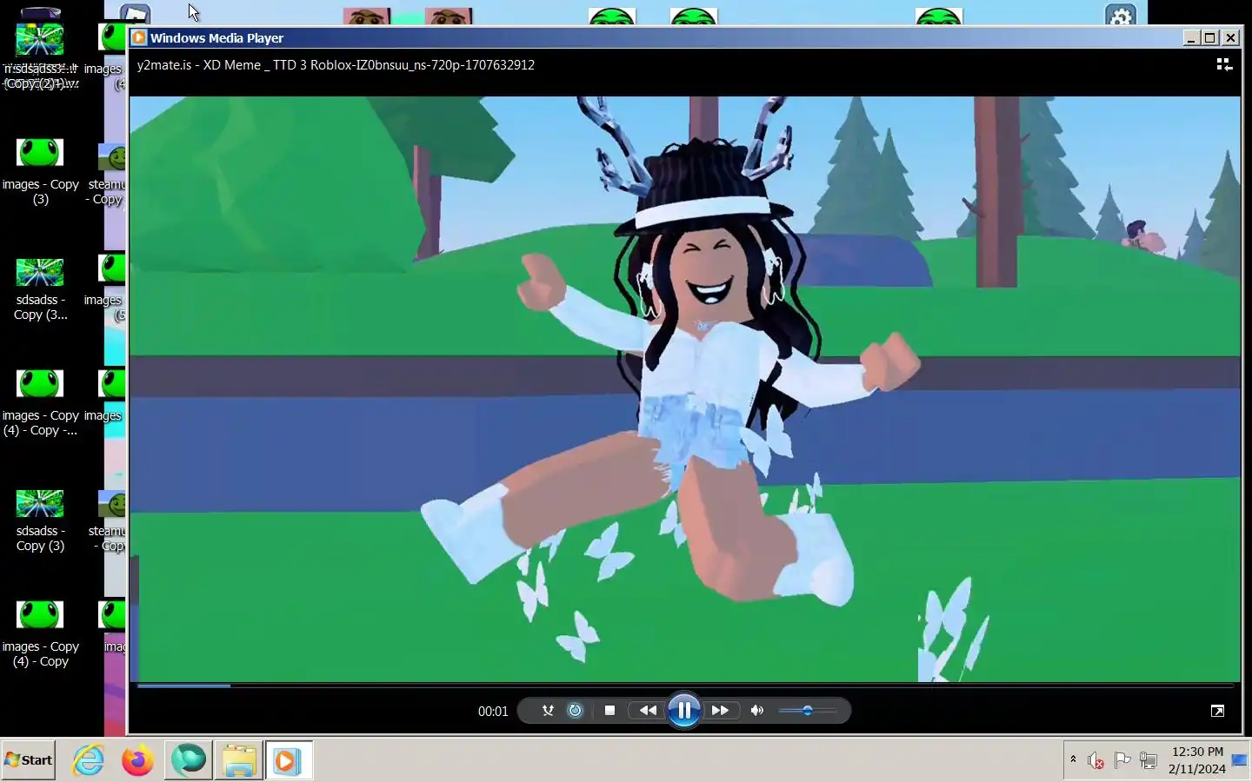Click the gear icon at top right of desktop
1252x782 pixels.
1121,15
